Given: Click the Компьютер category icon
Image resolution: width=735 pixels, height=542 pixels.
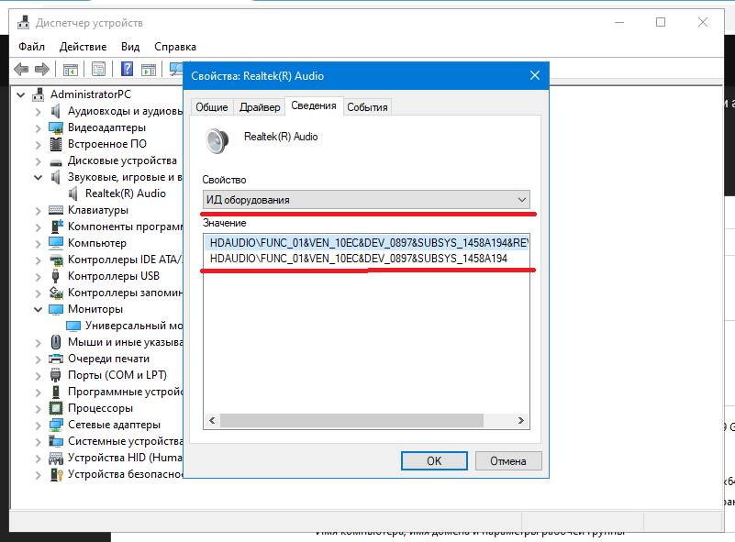Looking at the screenshot, I should pos(56,243).
